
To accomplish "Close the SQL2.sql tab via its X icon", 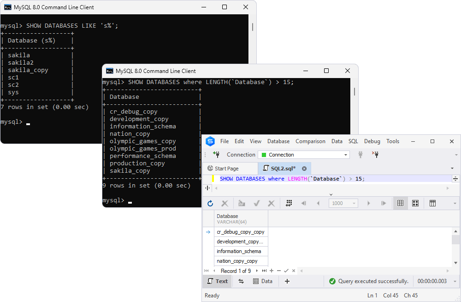I will point(304,169).
